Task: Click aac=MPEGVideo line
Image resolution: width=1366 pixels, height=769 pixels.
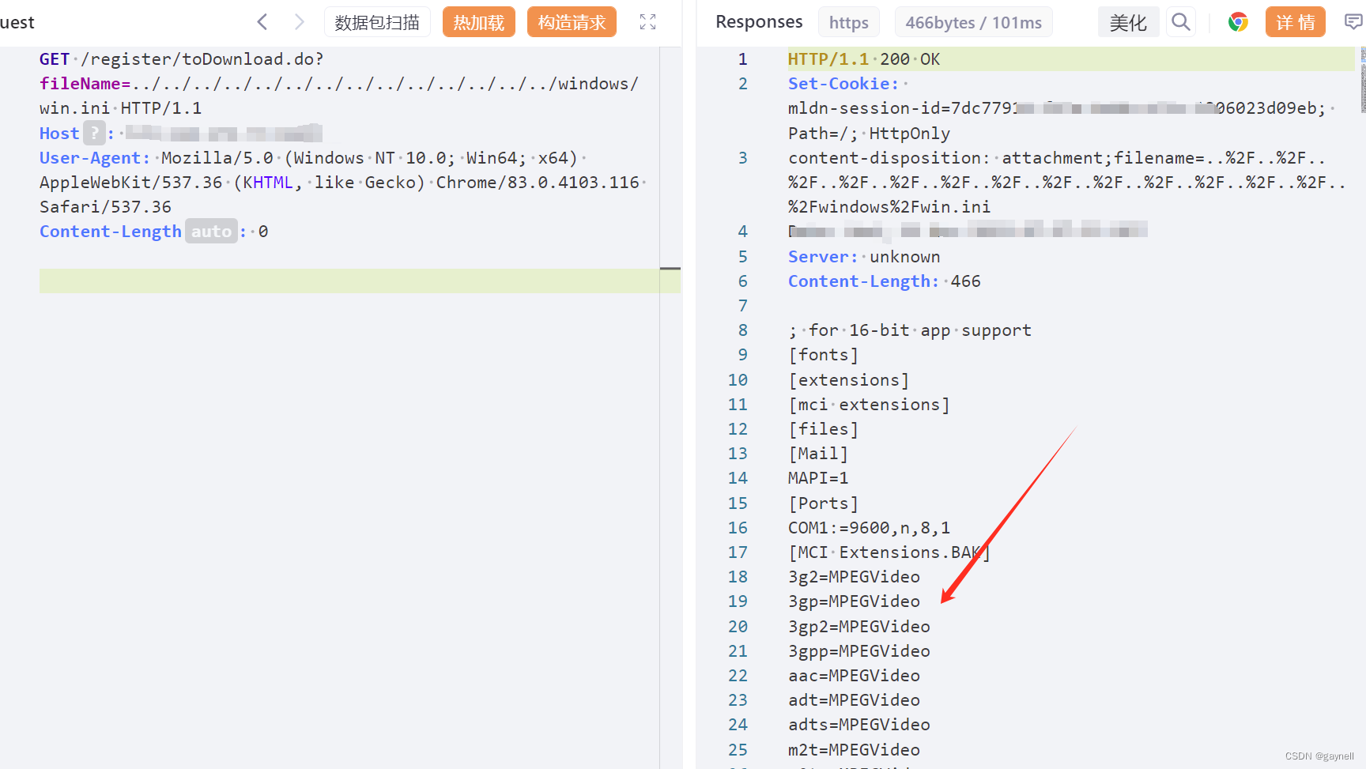Action: tap(854, 676)
